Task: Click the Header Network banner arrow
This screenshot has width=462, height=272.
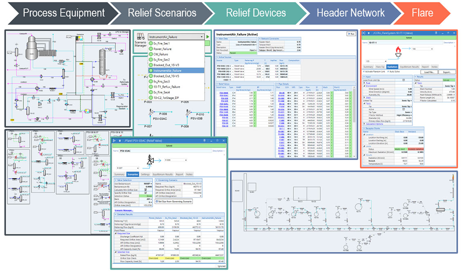Action: 350,13
